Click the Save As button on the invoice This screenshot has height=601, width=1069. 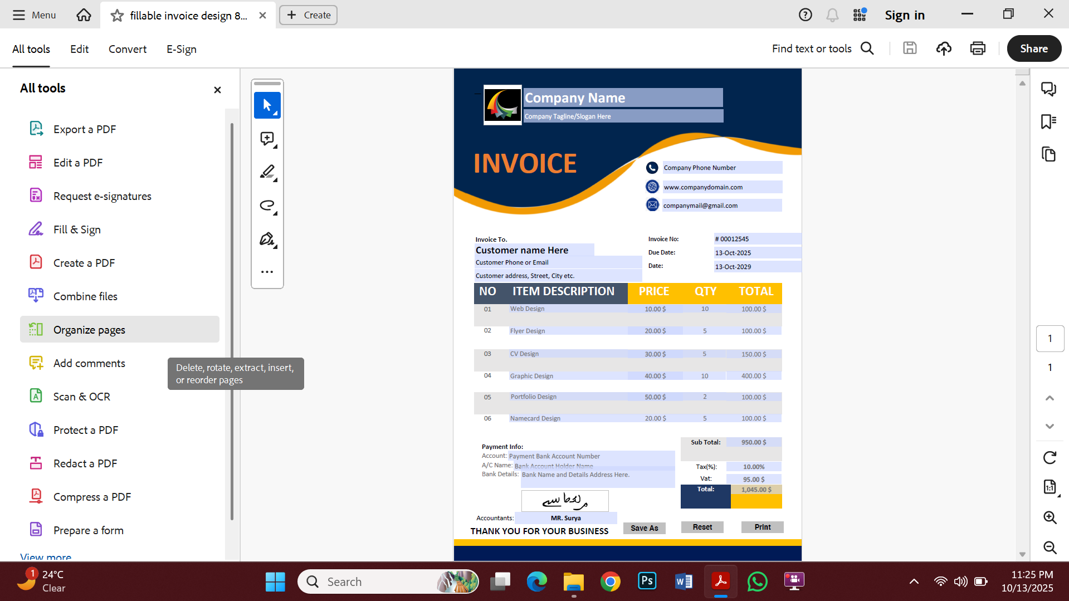coord(644,527)
